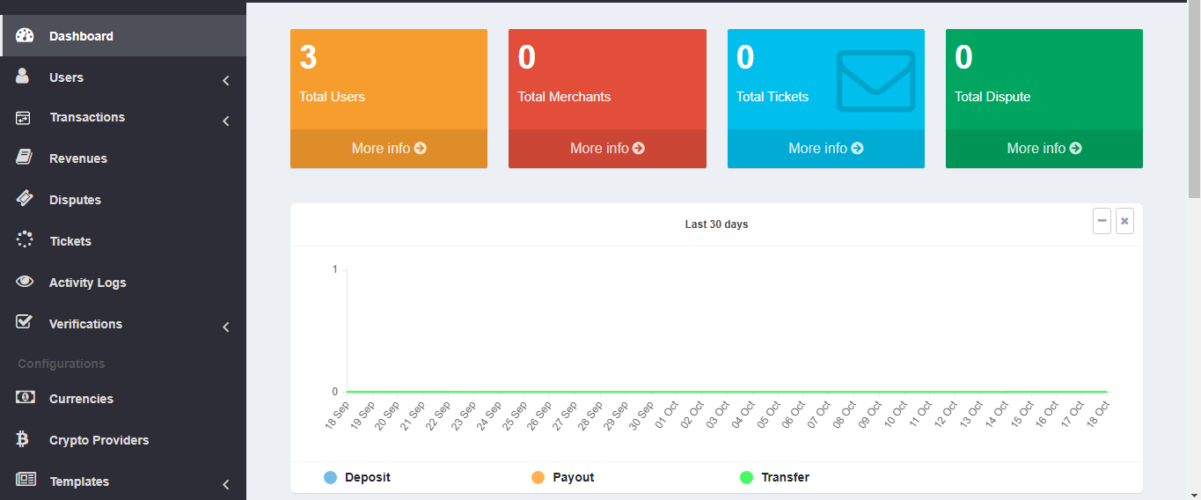Open More info under Total Users
1201x500 pixels.
[x=389, y=149]
